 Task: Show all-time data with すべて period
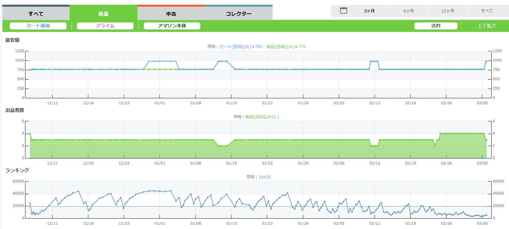[x=487, y=11]
